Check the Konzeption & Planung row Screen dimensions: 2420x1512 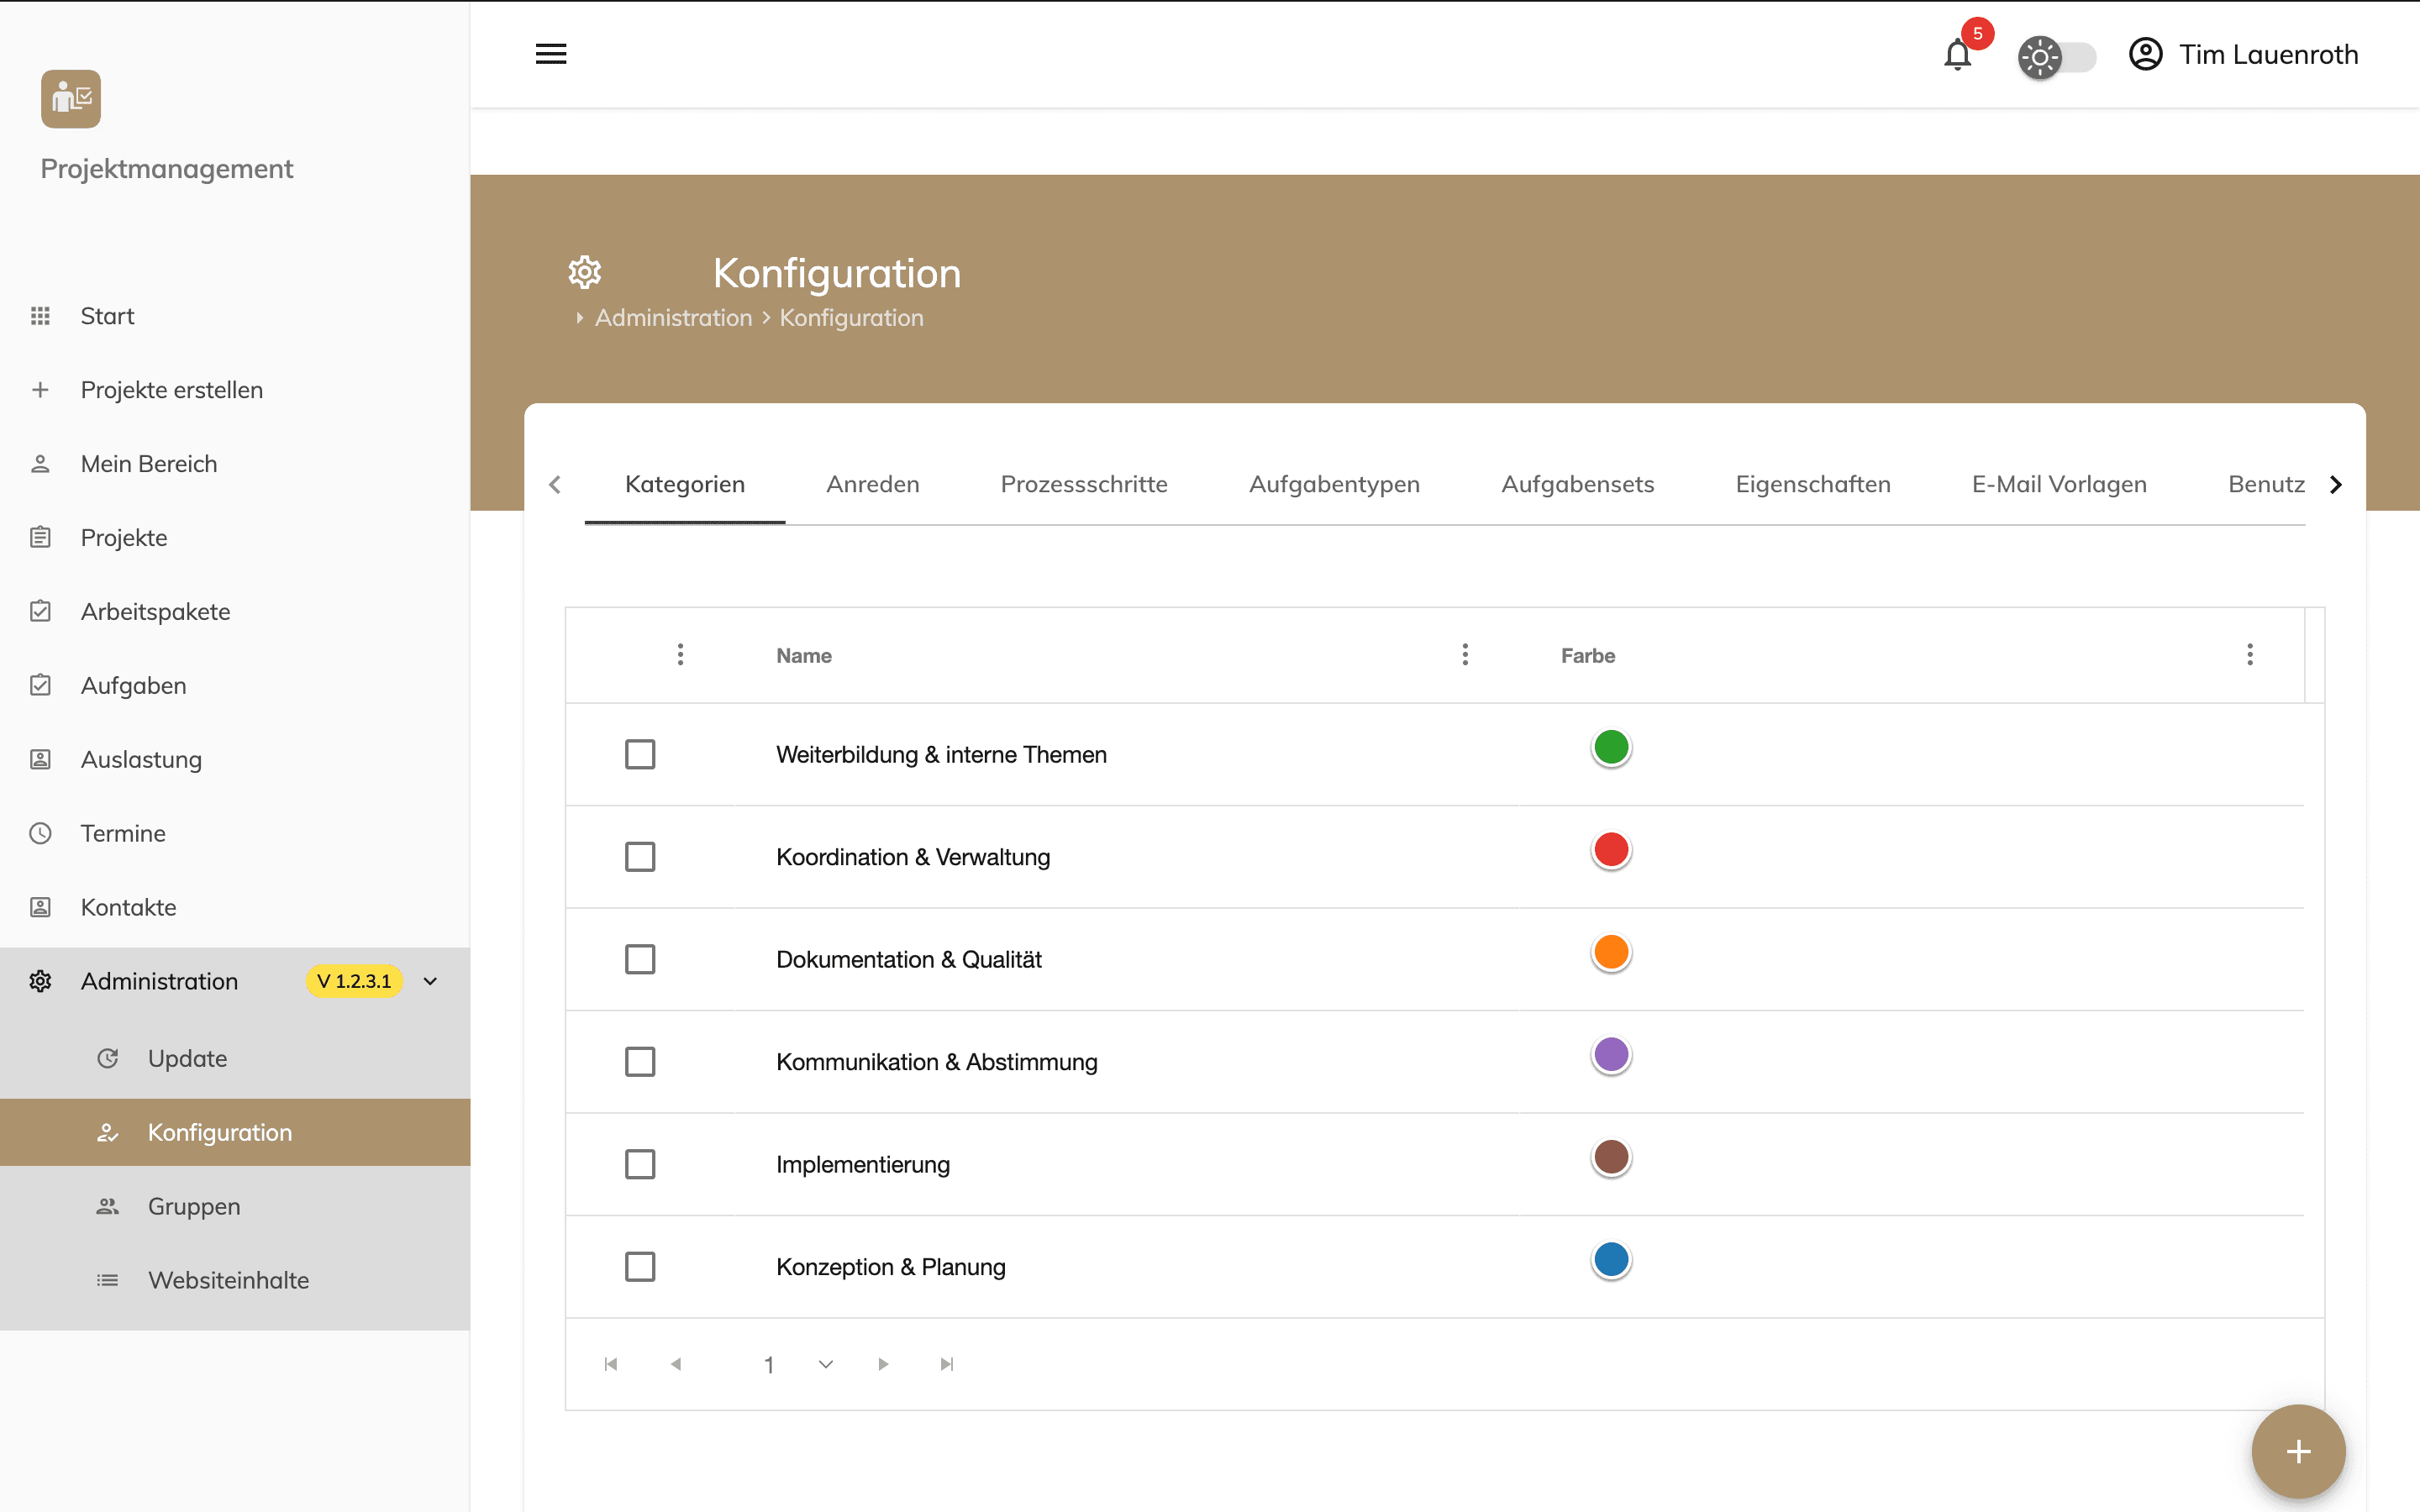click(640, 1267)
